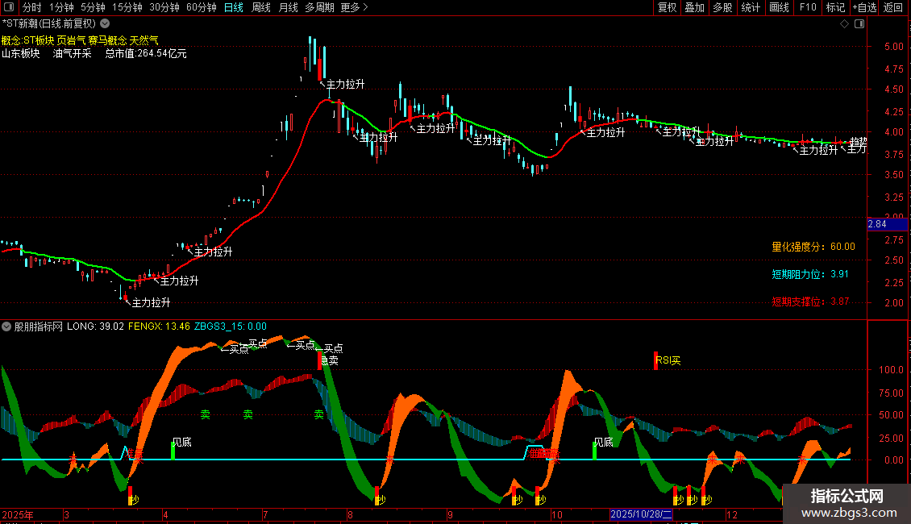The width and height of the screenshot is (911, 524).
Task: Select the 5分钟 period
Action: click(x=93, y=7)
